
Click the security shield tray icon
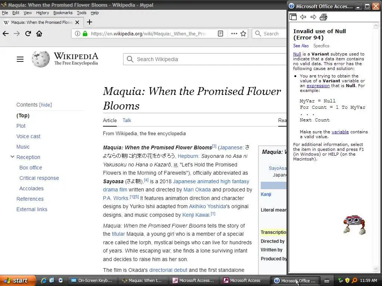(x=347, y=280)
